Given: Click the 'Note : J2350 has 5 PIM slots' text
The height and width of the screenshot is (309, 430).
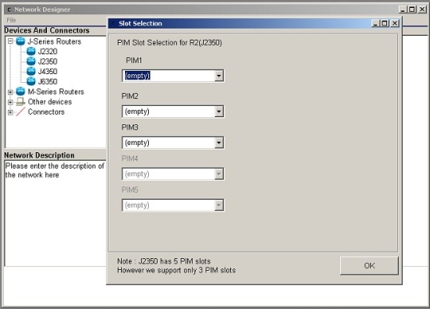Looking at the screenshot, I should click(164, 261).
